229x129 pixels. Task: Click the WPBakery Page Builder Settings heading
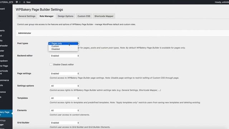[39, 10]
